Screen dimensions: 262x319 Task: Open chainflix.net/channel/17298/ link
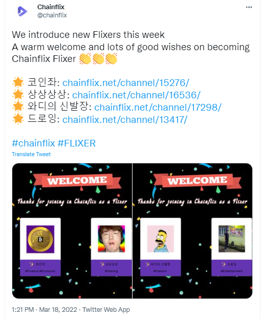click(x=158, y=107)
